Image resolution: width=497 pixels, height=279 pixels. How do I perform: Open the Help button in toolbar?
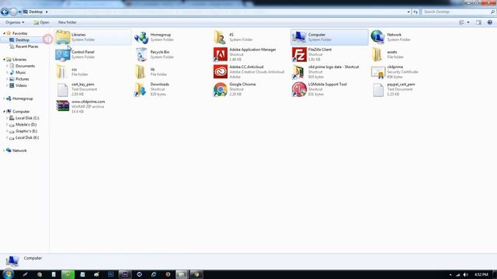490,22
